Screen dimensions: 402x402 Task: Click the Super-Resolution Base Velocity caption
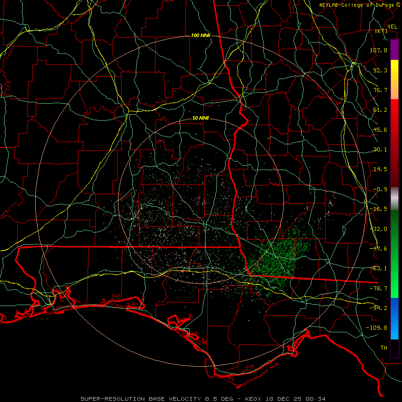pos(203,399)
